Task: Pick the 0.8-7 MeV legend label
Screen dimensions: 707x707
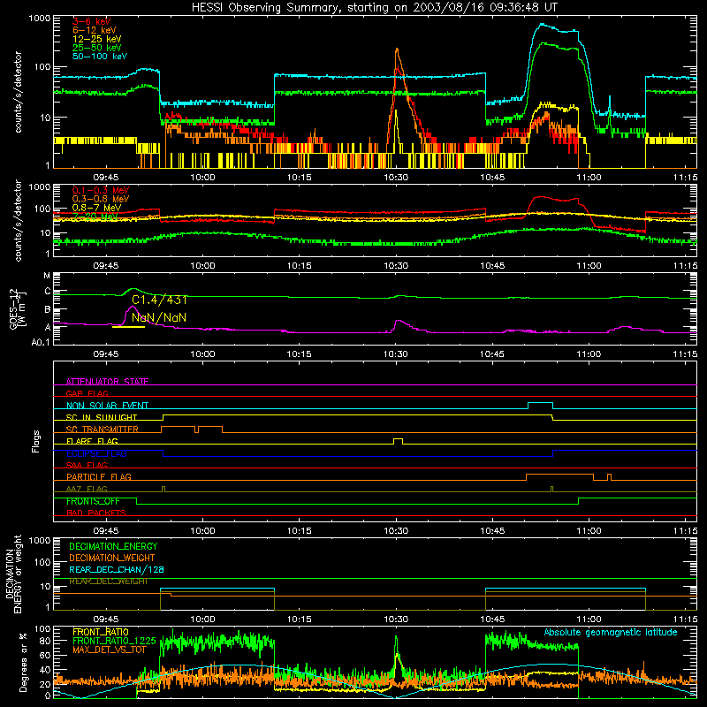Action: click(96, 208)
